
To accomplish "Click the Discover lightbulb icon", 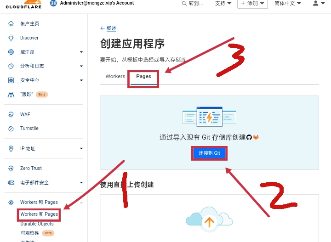I will [x=11, y=38].
